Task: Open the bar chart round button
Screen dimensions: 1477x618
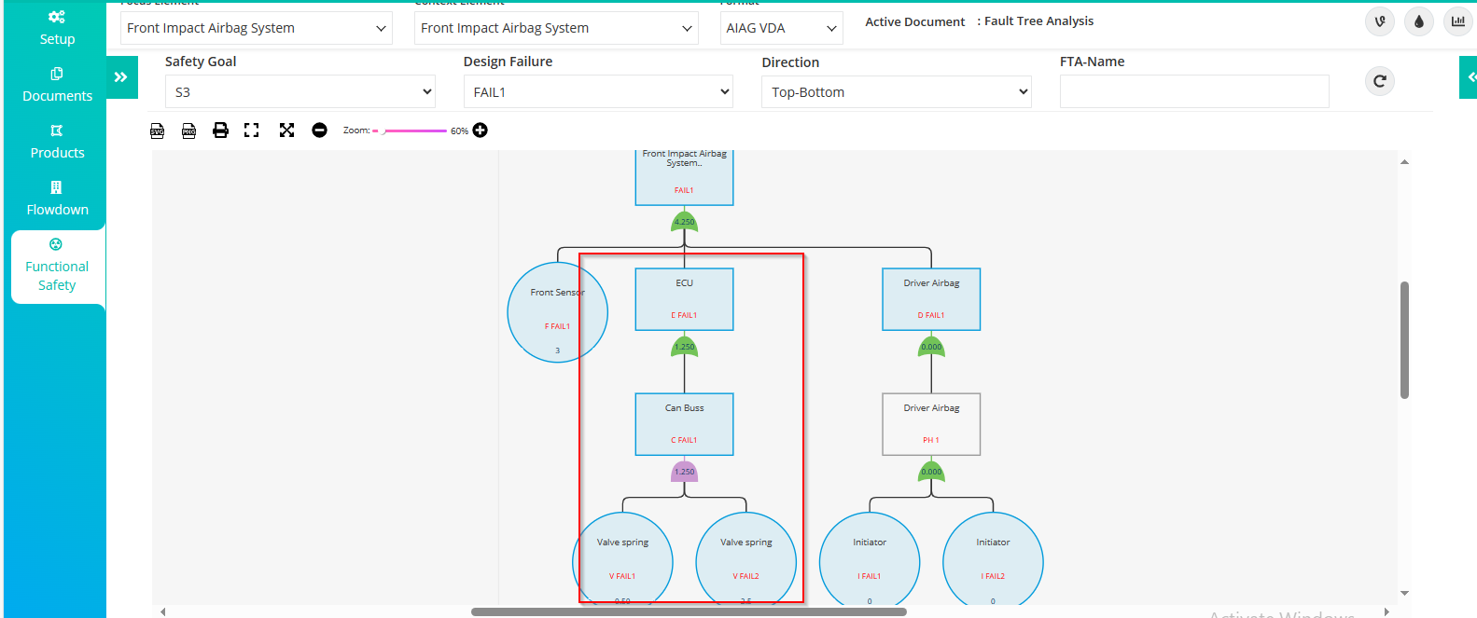Action: point(1457,21)
